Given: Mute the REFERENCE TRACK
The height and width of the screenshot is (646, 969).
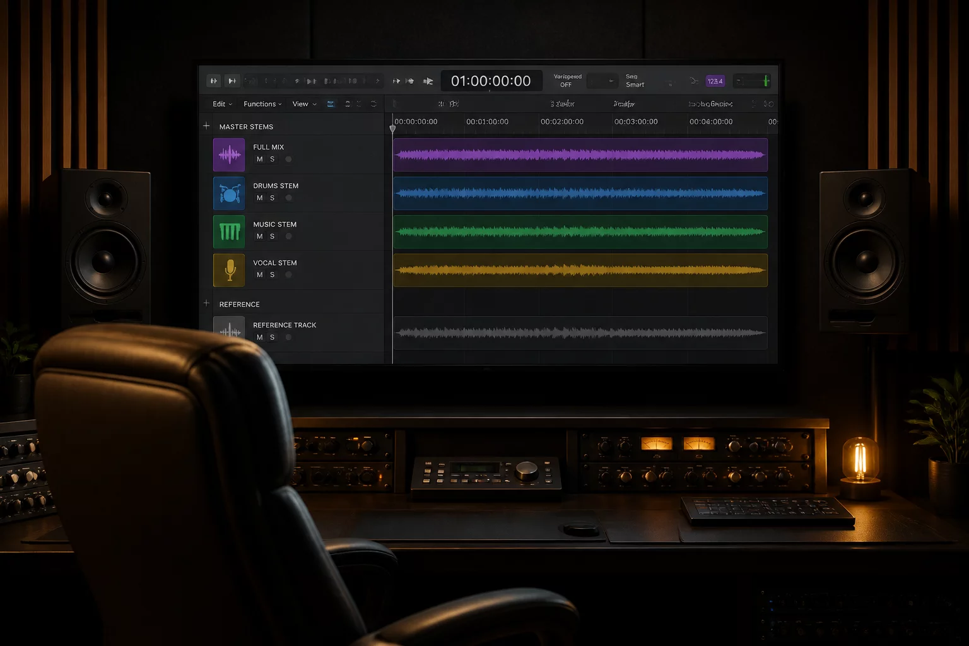Looking at the screenshot, I should [x=259, y=338].
